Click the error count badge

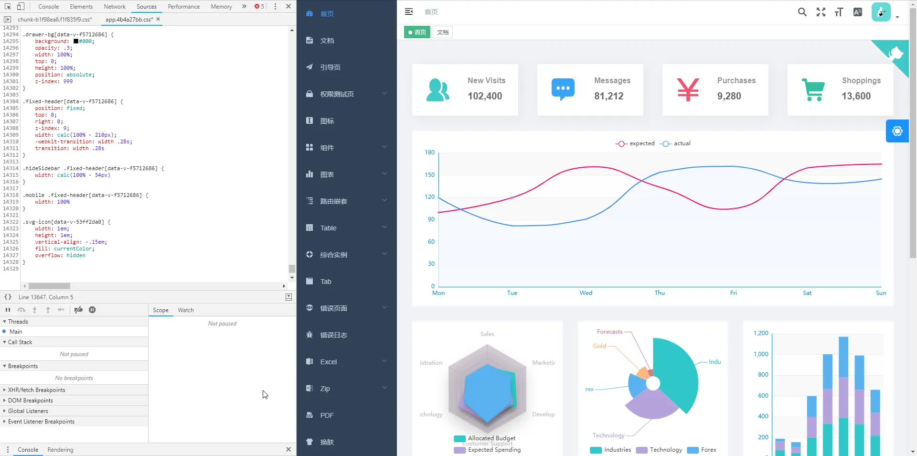[259, 6]
